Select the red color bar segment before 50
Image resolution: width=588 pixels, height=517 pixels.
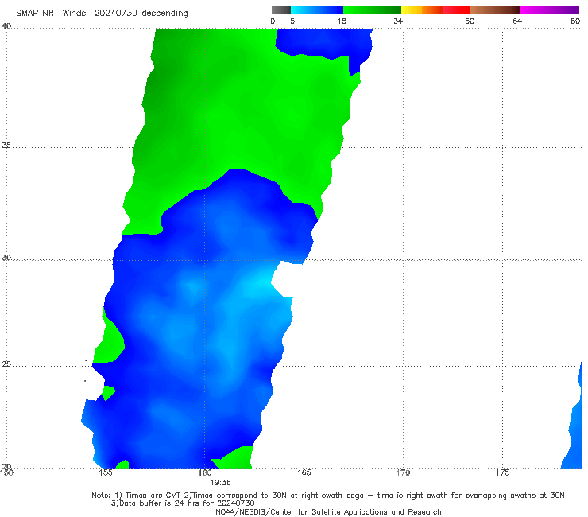[x=456, y=10]
